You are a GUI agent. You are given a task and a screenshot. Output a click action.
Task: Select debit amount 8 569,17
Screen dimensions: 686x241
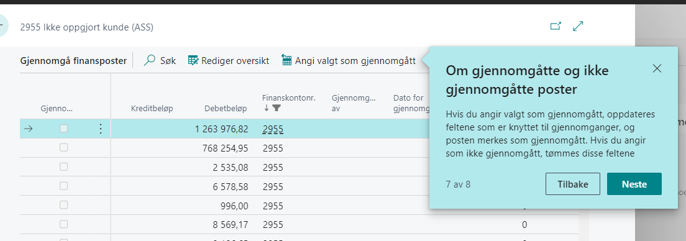pos(231,225)
